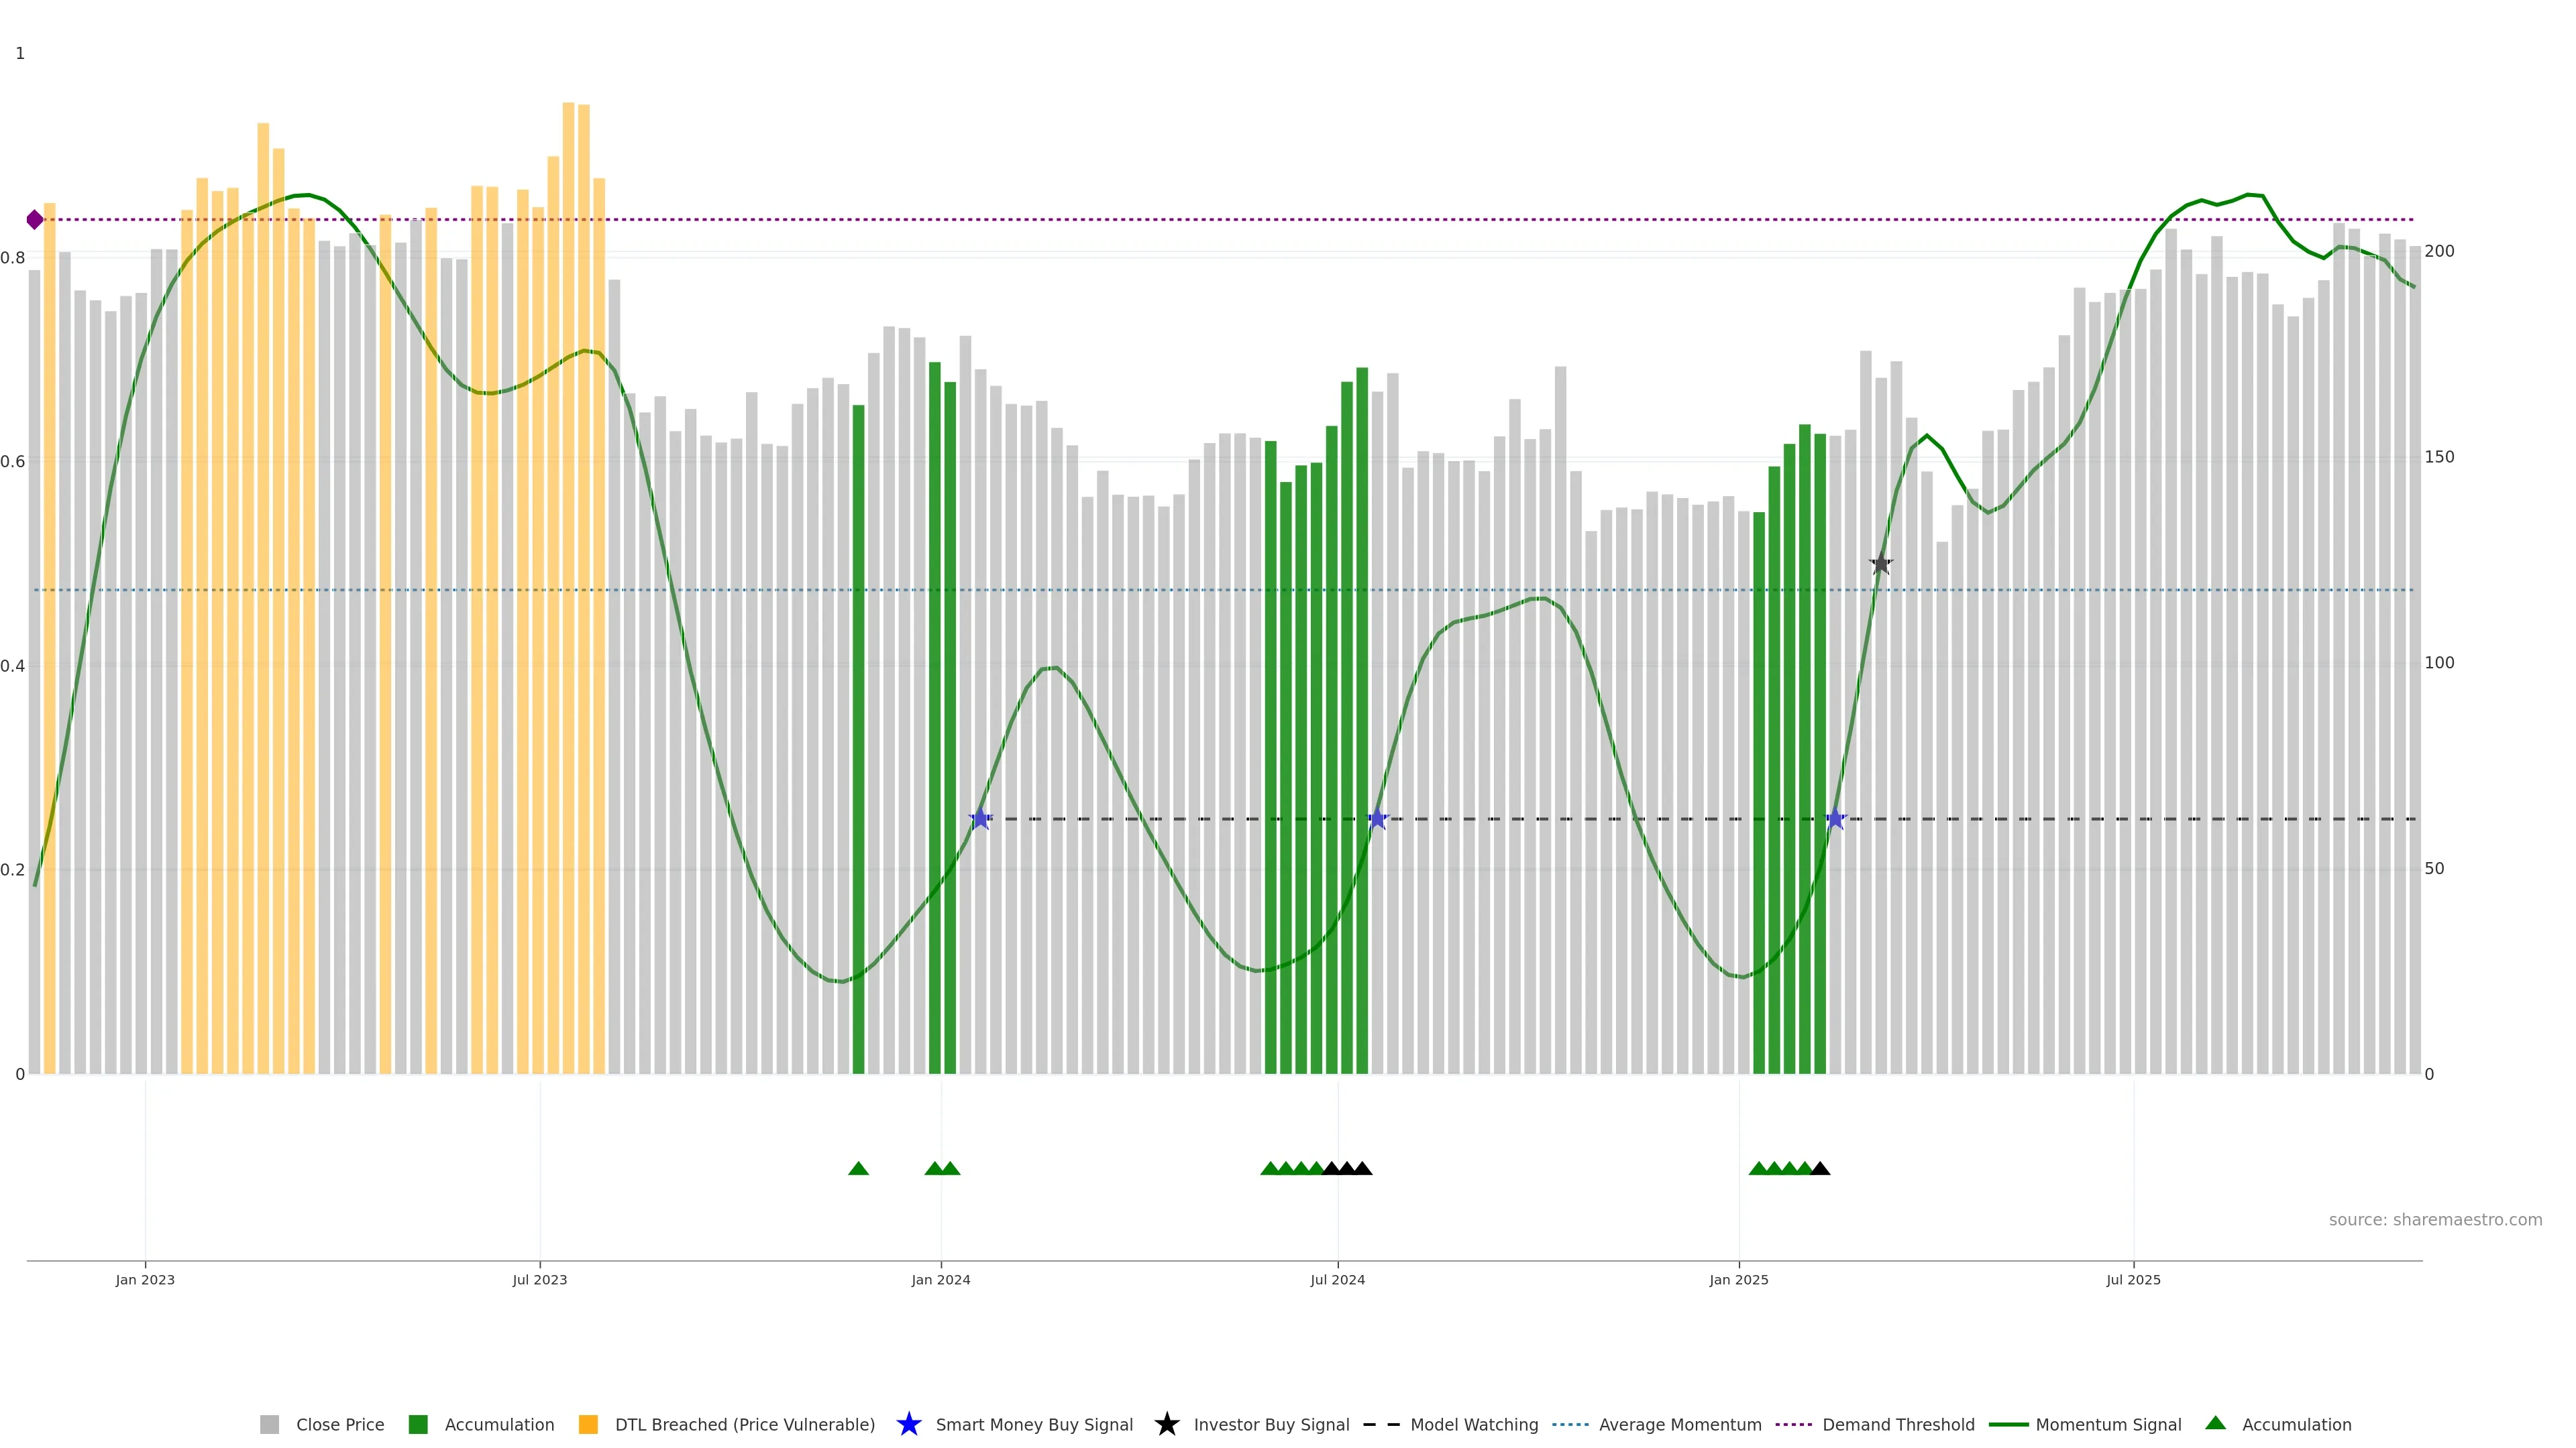Screen dimensions: 2576x1448
Task: Toggle Close Price legend entry
Action: tap(339, 1424)
